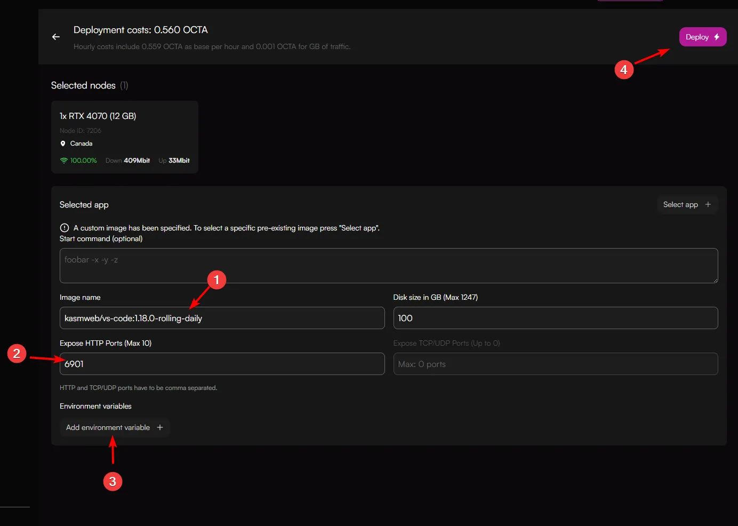
Task: Select the RTX 4070 node card
Action: pos(125,137)
